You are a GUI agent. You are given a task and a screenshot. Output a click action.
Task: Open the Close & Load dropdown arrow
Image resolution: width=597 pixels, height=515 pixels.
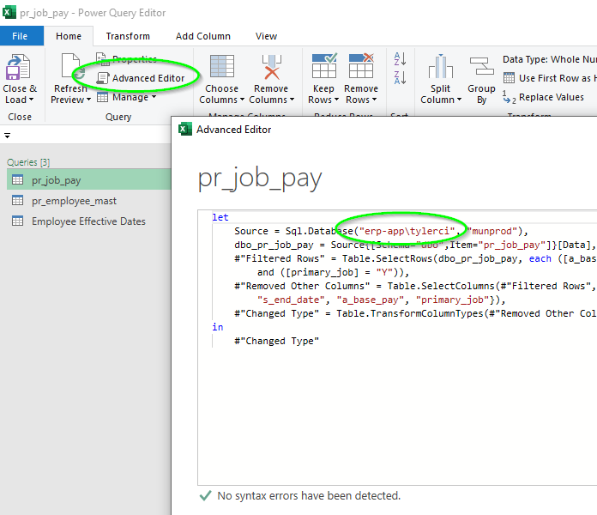point(31,100)
